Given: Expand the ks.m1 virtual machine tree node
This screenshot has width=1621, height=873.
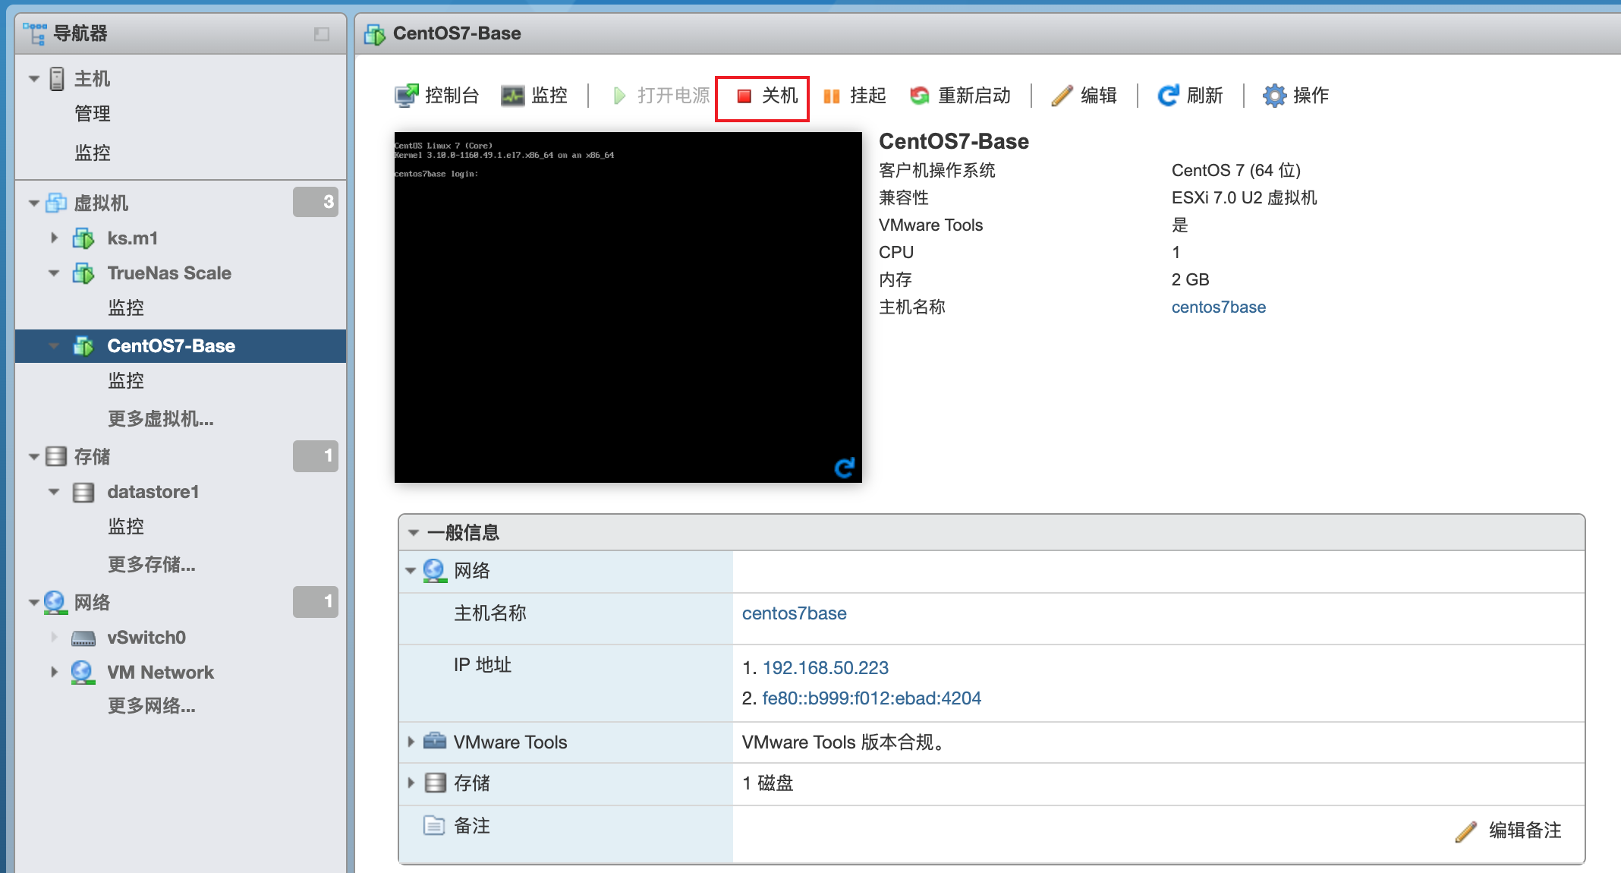Looking at the screenshot, I should coord(54,238).
